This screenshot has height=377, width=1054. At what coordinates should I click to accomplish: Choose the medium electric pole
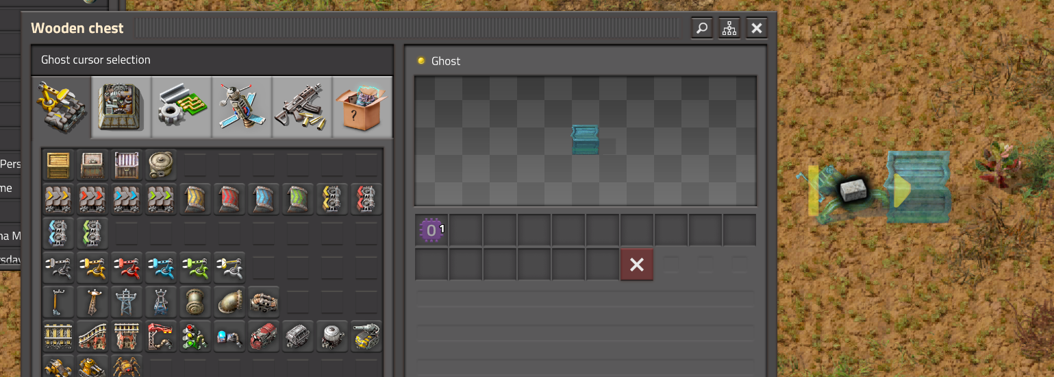[x=92, y=302]
